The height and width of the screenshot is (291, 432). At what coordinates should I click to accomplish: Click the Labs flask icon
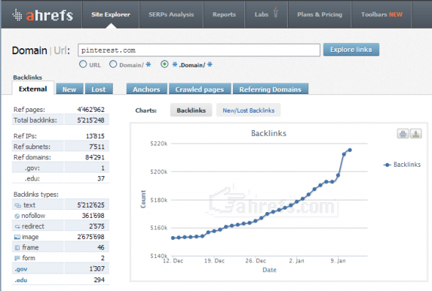[x=275, y=12]
